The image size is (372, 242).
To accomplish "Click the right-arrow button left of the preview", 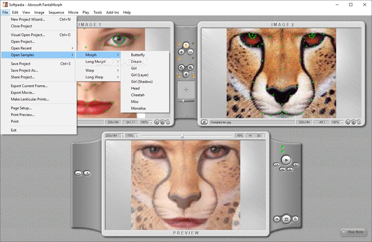I will click(x=87, y=173).
